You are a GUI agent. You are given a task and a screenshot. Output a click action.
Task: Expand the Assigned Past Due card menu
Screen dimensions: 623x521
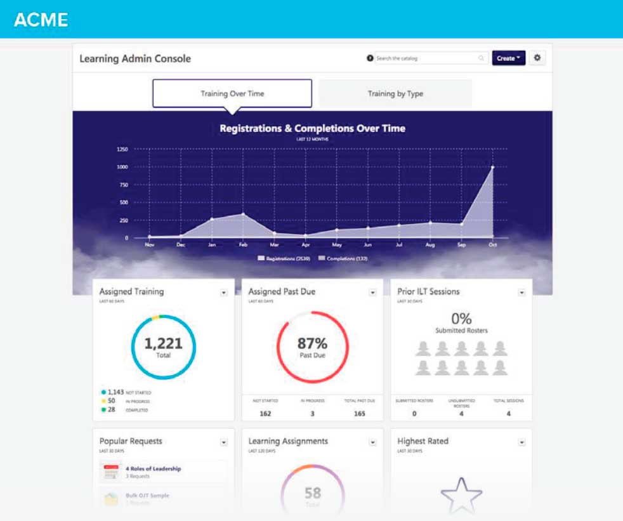[x=372, y=293]
